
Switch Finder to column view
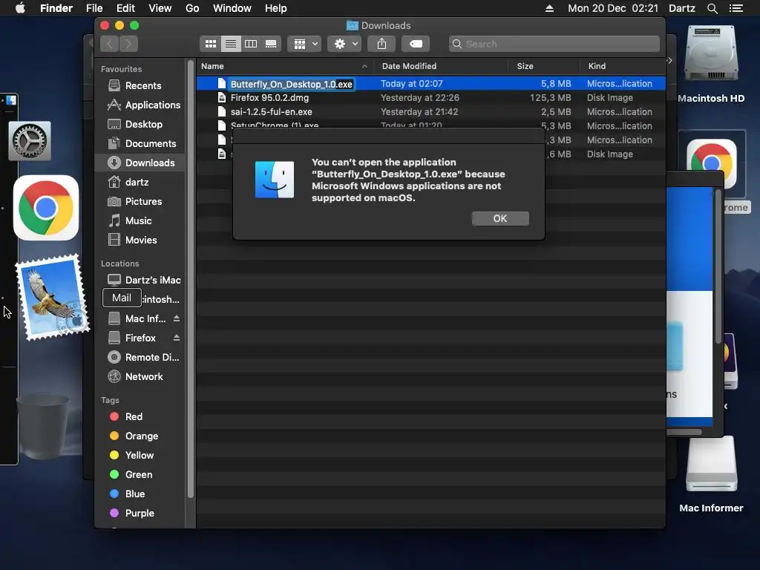click(251, 44)
